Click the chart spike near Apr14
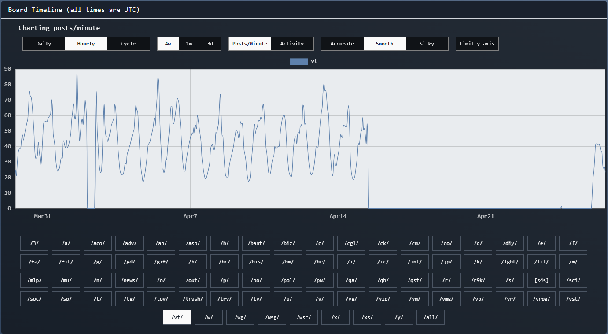The width and height of the screenshot is (608, 334). (324, 85)
